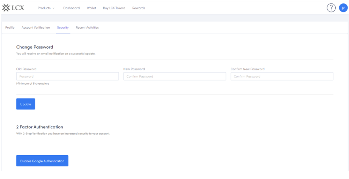Image resolution: width=349 pixels, height=179 pixels.
Task: Focus the Old Password field
Action: [67, 76]
